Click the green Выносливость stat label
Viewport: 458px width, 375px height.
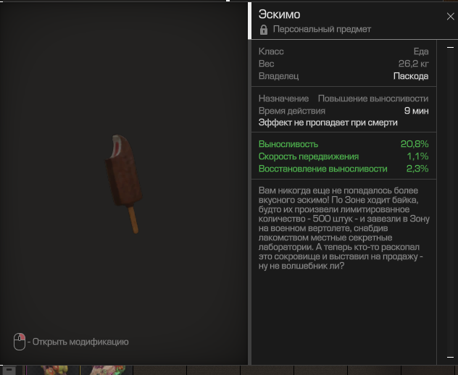(x=288, y=144)
